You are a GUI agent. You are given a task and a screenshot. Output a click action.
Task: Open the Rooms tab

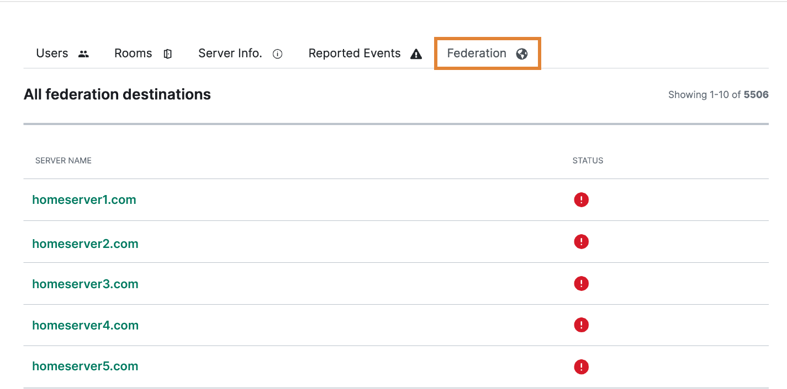(x=133, y=53)
